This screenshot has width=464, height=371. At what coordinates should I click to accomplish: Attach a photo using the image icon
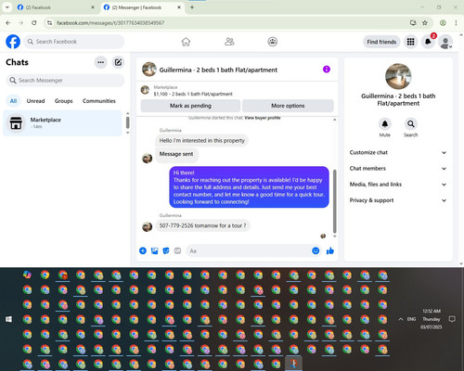pyautogui.click(x=154, y=250)
